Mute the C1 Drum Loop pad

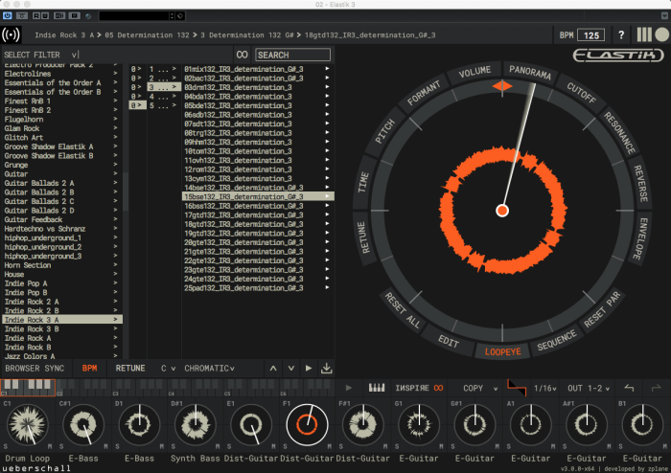[x=50, y=446]
